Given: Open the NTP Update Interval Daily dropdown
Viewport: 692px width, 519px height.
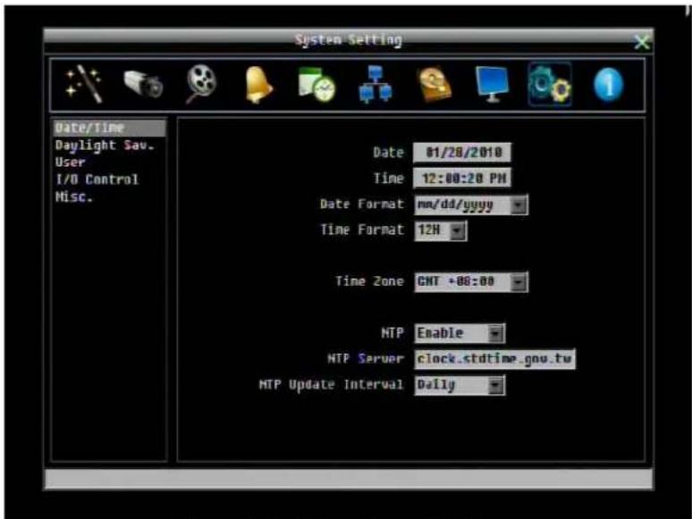Looking at the screenshot, I should (460, 385).
